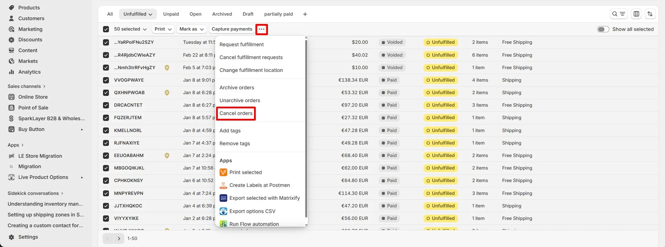Viewport: 665px width, 247px height.
Task: Go to the next page arrow
Action: point(119,239)
